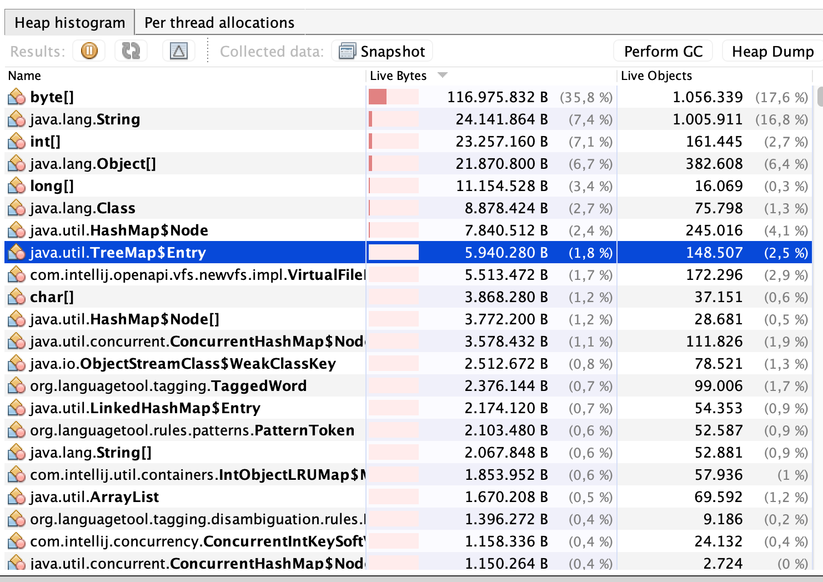Select the java.util.HashMap$Node[] name
The image size is (823, 582).
click(124, 319)
